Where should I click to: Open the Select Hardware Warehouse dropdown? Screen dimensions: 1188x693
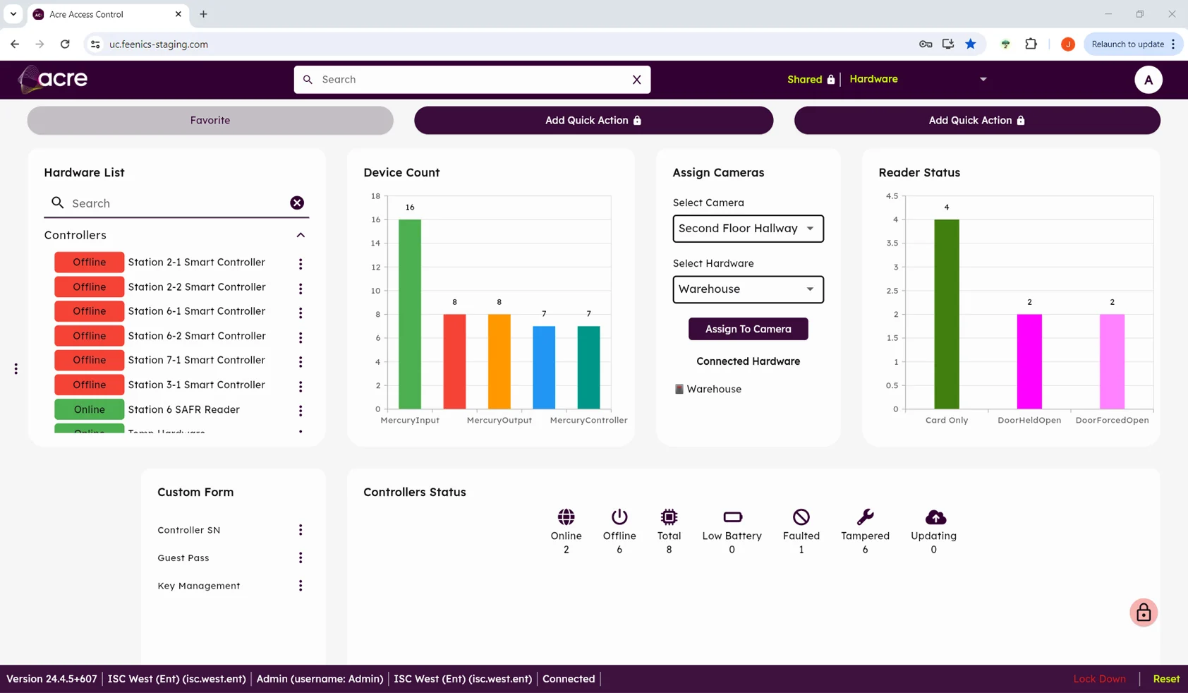747,289
